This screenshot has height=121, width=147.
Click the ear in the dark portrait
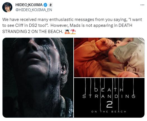coord(64,68)
